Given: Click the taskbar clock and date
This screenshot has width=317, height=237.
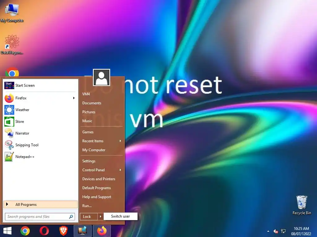Looking at the screenshot, I should coord(301,231).
